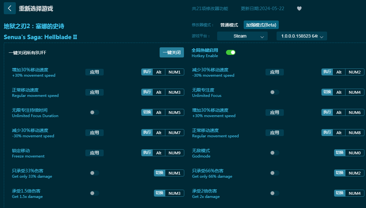Click the Alt NUM3 hotkey box
Screen dimensions: 366x208
(x=163, y=92)
